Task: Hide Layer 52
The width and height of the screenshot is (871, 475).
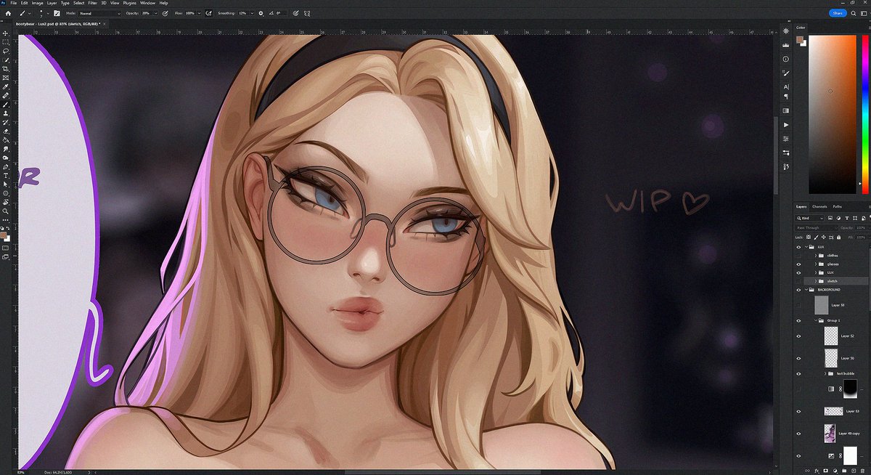Action: [798, 336]
